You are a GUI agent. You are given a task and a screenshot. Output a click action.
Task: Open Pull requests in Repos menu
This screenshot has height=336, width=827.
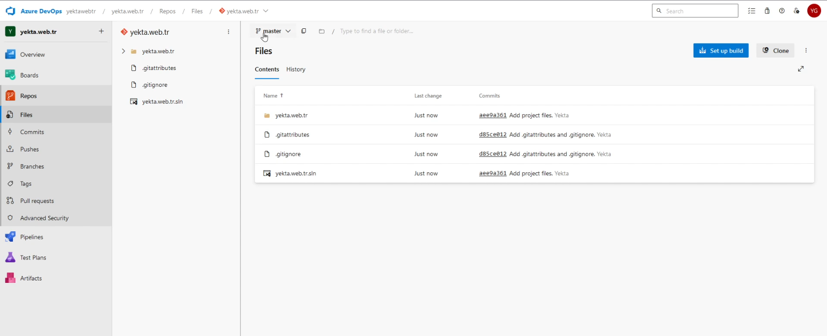click(37, 201)
